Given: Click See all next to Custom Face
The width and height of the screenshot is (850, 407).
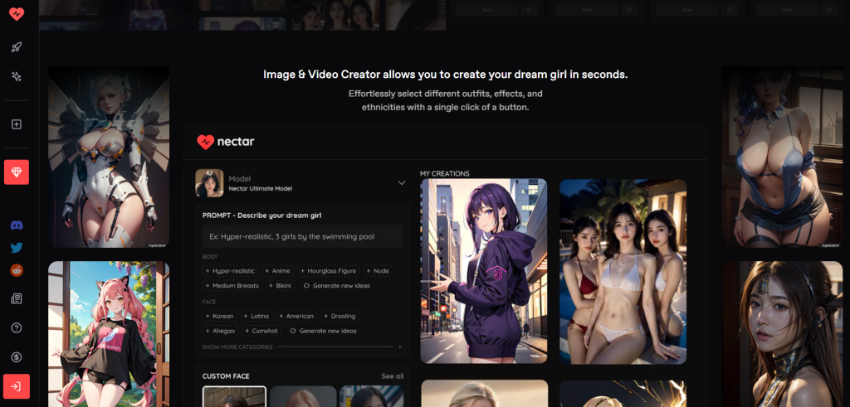Looking at the screenshot, I should 392,376.
